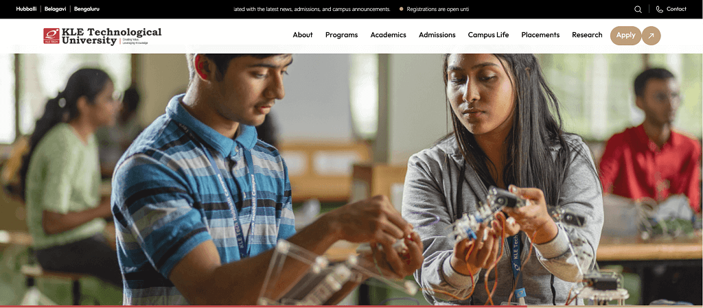The image size is (703, 308).
Task: Click the red KLE Tech logo emblem
Action: [51, 36]
